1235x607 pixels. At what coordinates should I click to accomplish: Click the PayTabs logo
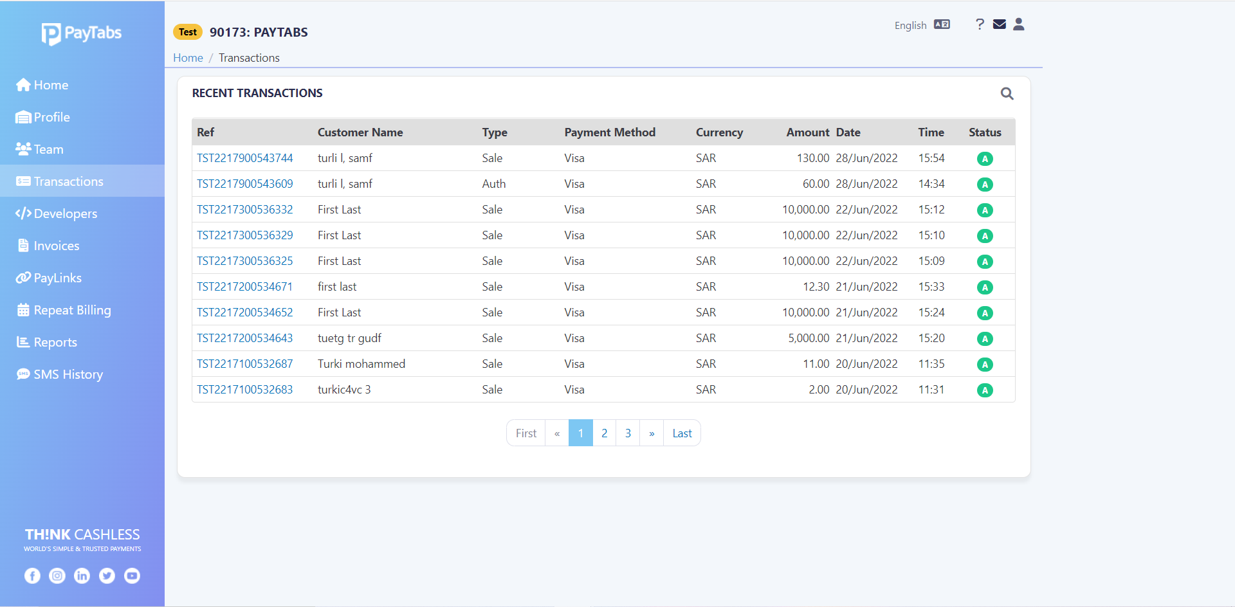pyautogui.click(x=82, y=33)
